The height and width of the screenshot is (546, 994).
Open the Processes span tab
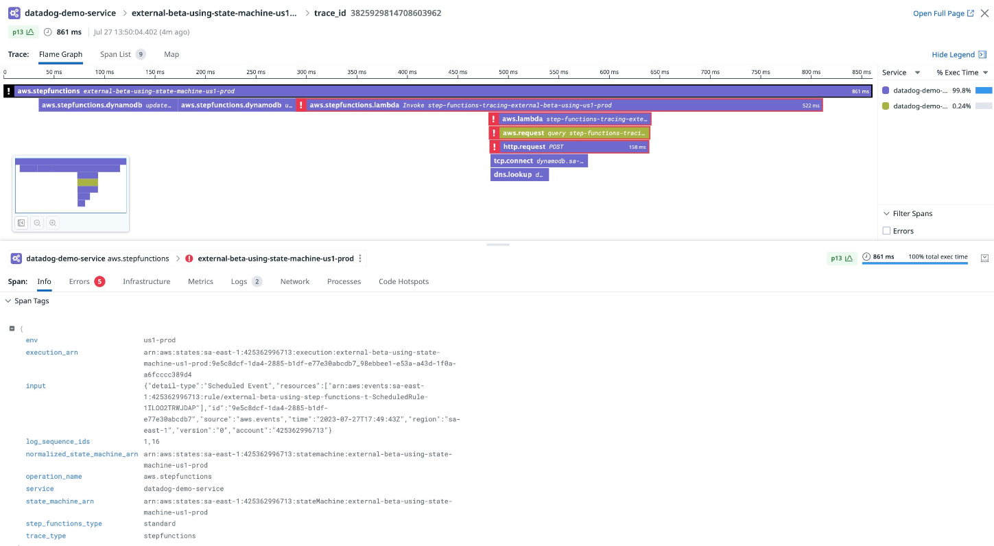click(344, 281)
